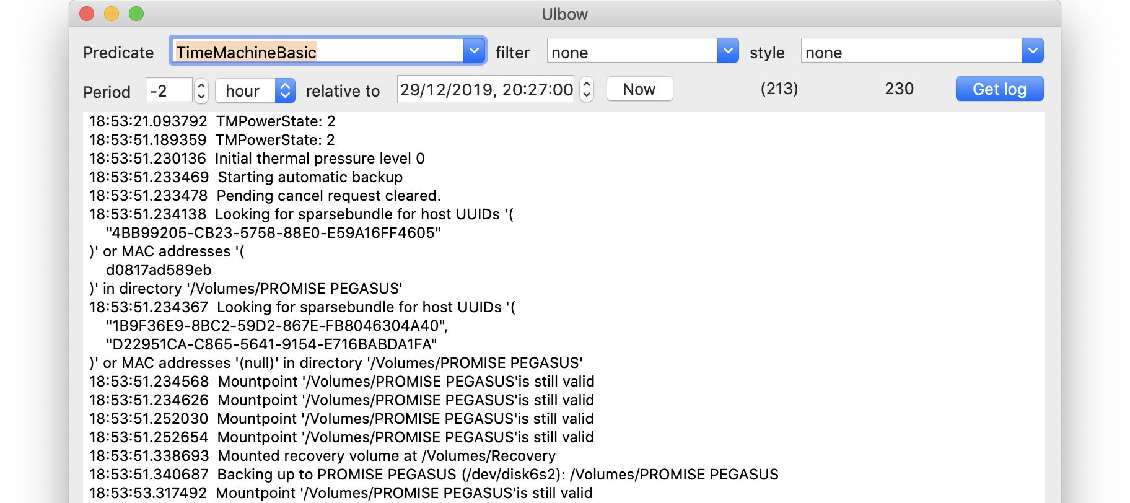Viewport: 1130px width, 503px height.
Task: Increment the Period value with up arrow
Action: [201, 85]
